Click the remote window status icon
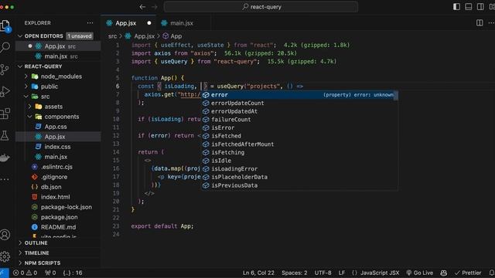The image size is (495, 278). (x=4, y=273)
